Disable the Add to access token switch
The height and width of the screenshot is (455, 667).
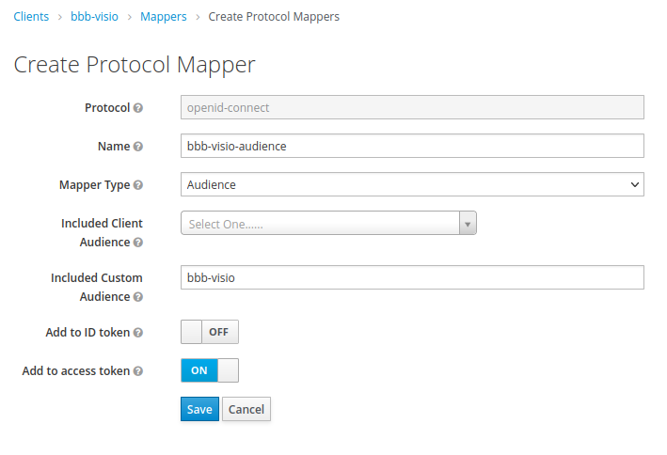(210, 370)
